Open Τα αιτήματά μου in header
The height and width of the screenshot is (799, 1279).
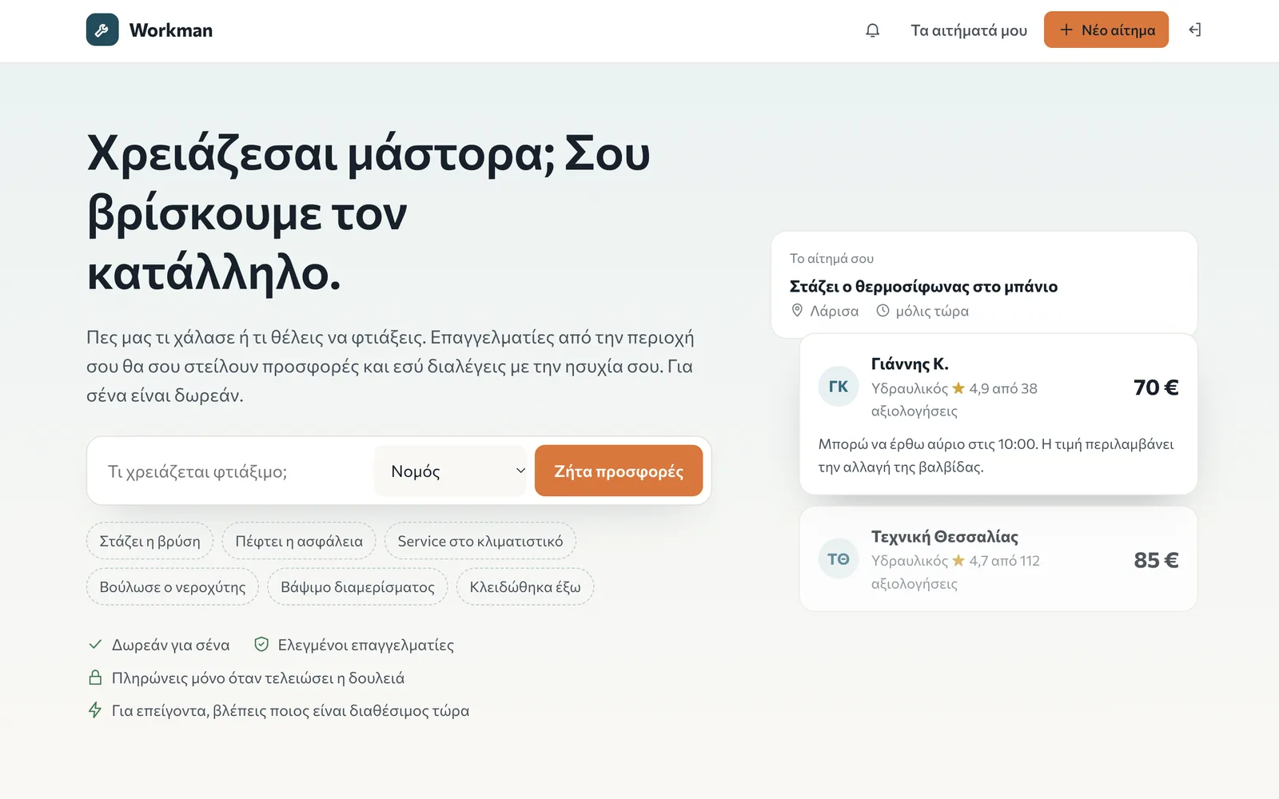(x=969, y=30)
